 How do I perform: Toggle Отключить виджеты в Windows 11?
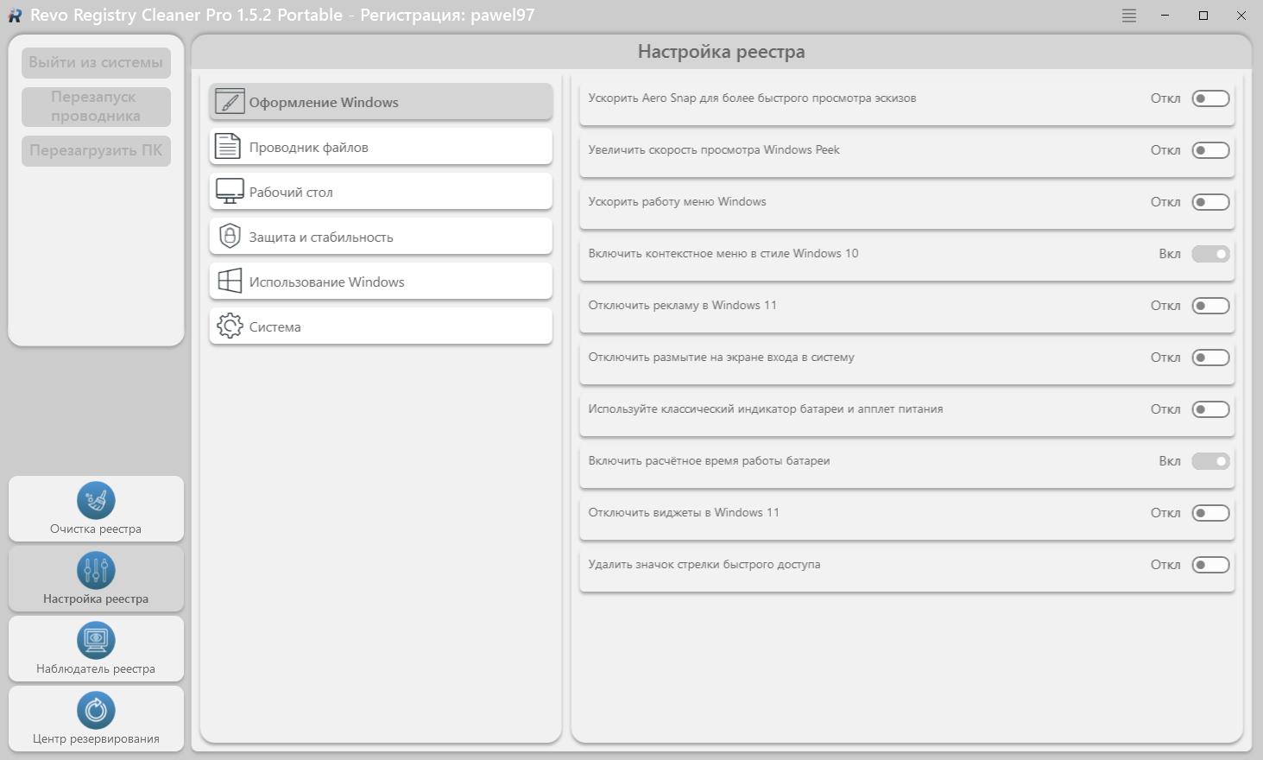tap(1210, 513)
